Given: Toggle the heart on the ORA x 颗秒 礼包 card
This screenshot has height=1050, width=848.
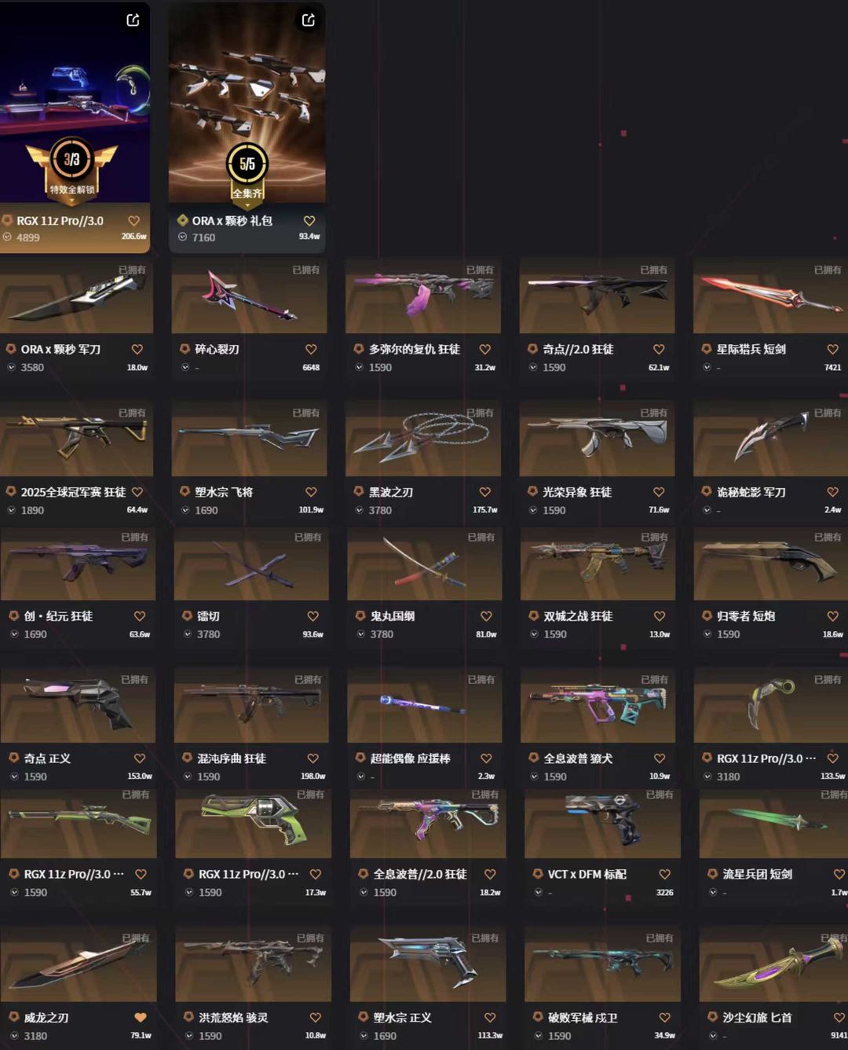Looking at the screenshot, I should 309,221.
